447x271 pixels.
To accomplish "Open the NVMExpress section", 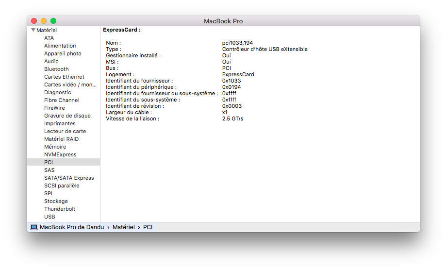I will pos(60,154).
